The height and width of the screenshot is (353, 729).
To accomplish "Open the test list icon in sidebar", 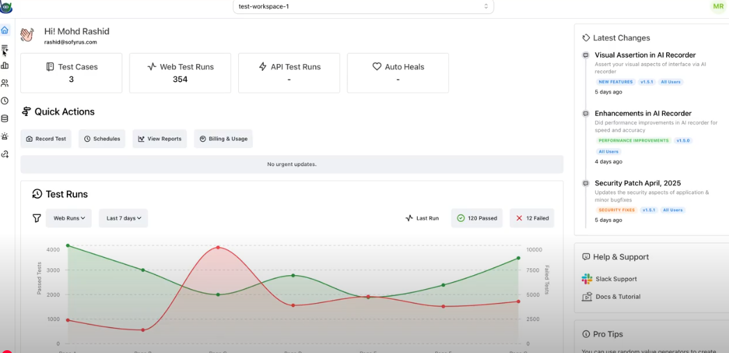I will [x=5, y=49].
